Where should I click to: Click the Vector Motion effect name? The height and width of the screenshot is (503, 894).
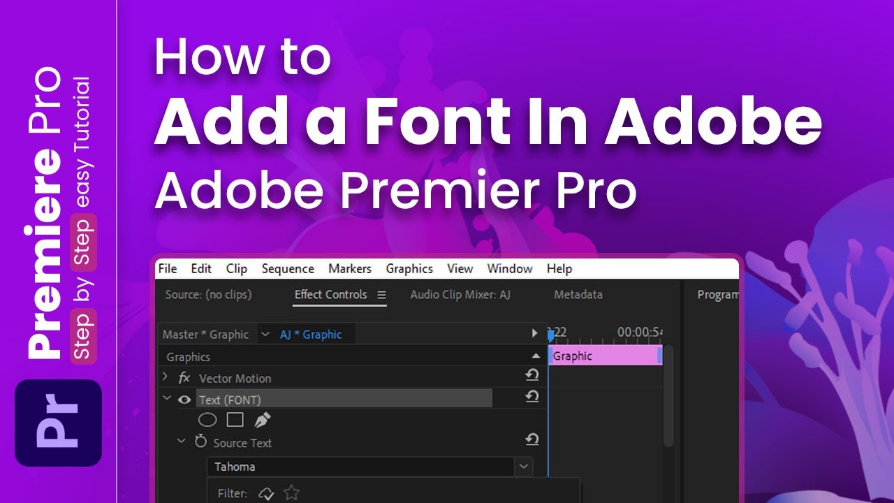(235, 379)
